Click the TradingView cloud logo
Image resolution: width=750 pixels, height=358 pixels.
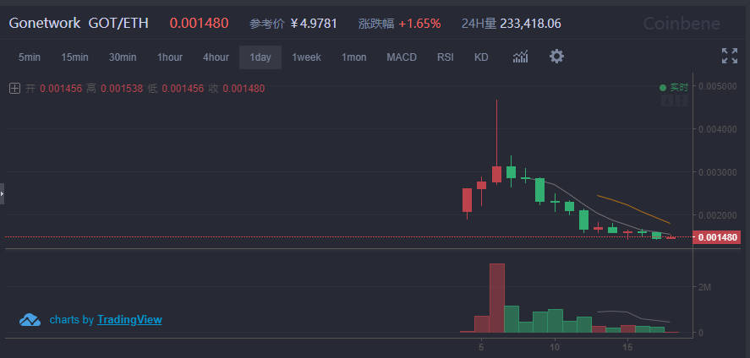pos(30,320)
